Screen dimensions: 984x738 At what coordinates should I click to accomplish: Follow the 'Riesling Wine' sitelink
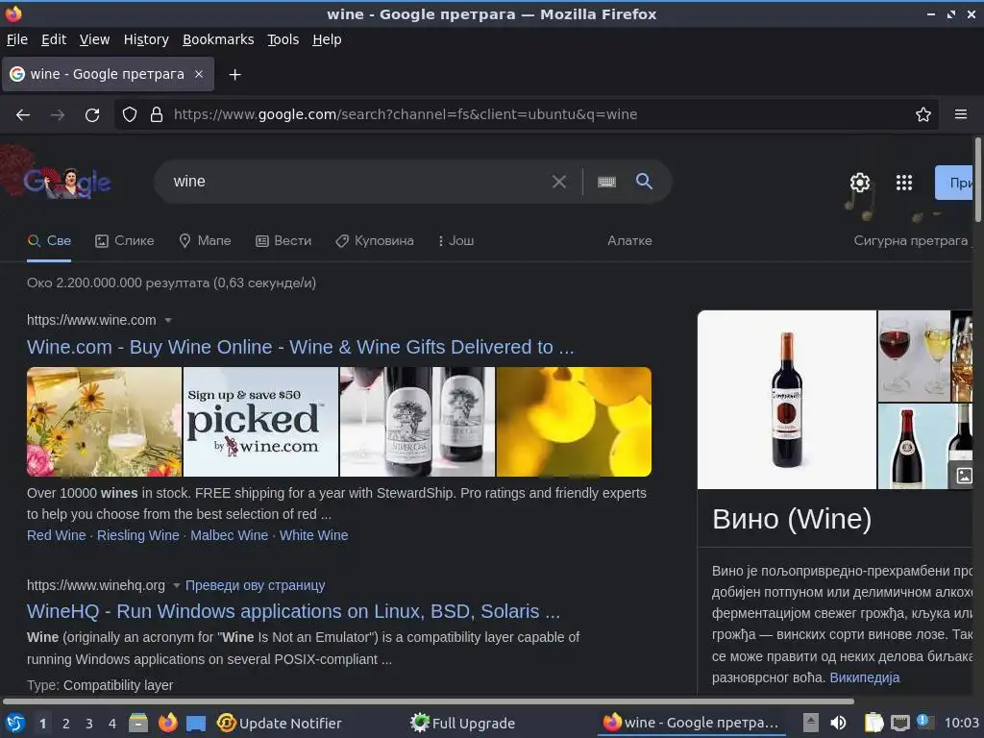point(138,535)
